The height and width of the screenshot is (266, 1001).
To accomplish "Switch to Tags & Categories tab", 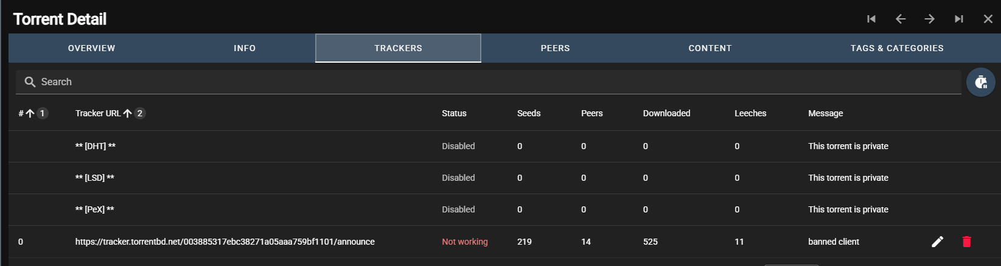I will [897, 48].
